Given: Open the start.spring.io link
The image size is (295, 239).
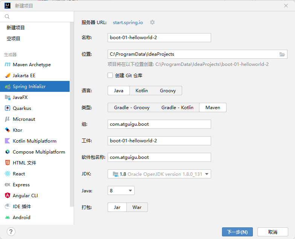Looking at the screenshot, I should pyautogui.click(x=128, y=23).
